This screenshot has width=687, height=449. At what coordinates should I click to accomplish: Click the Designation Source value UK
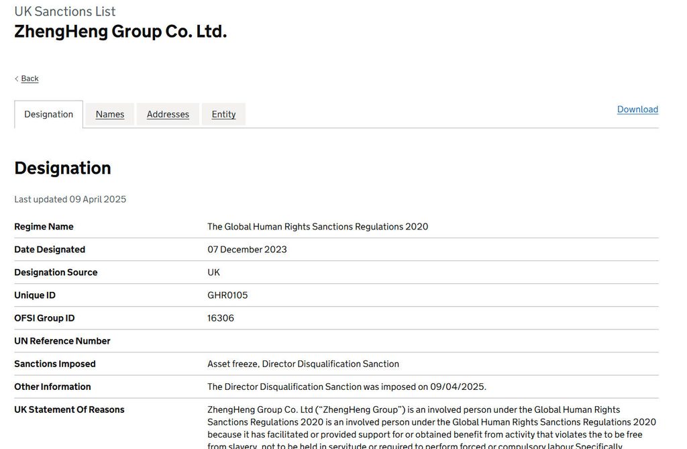[213, 272]
